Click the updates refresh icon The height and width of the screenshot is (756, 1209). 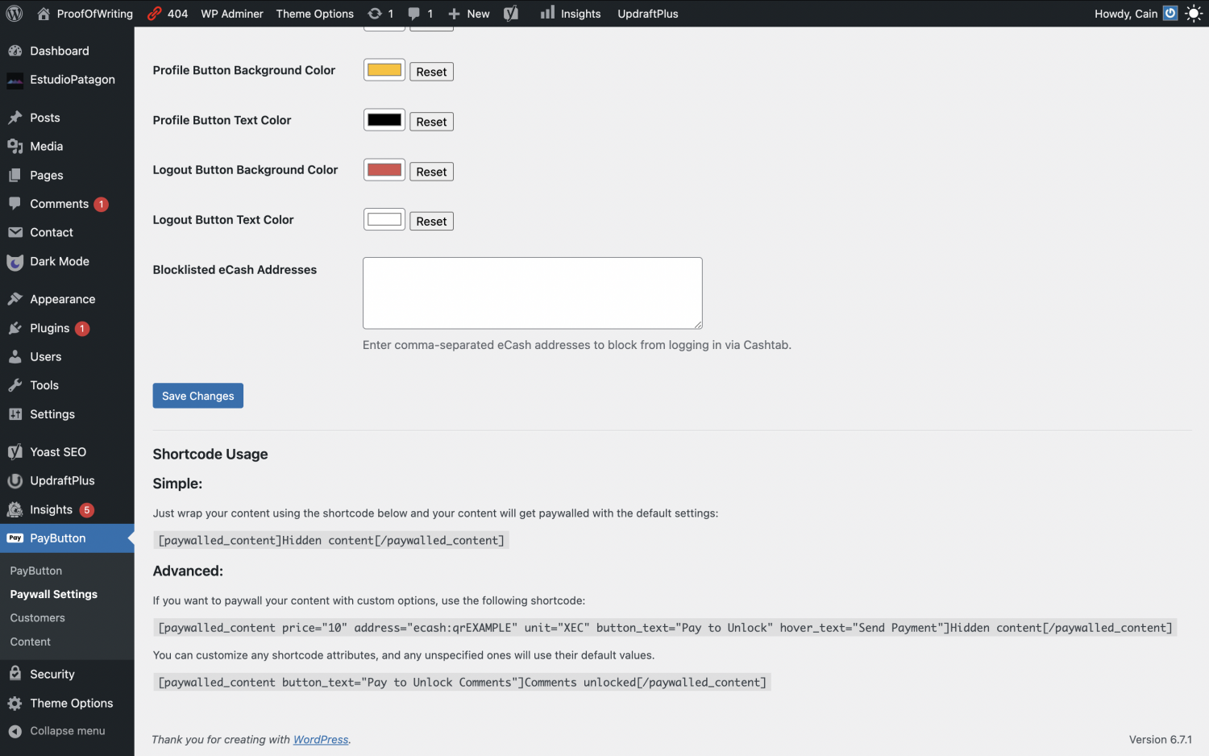tap(376, 14)
